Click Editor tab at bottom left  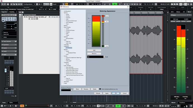tap(11, 102)
